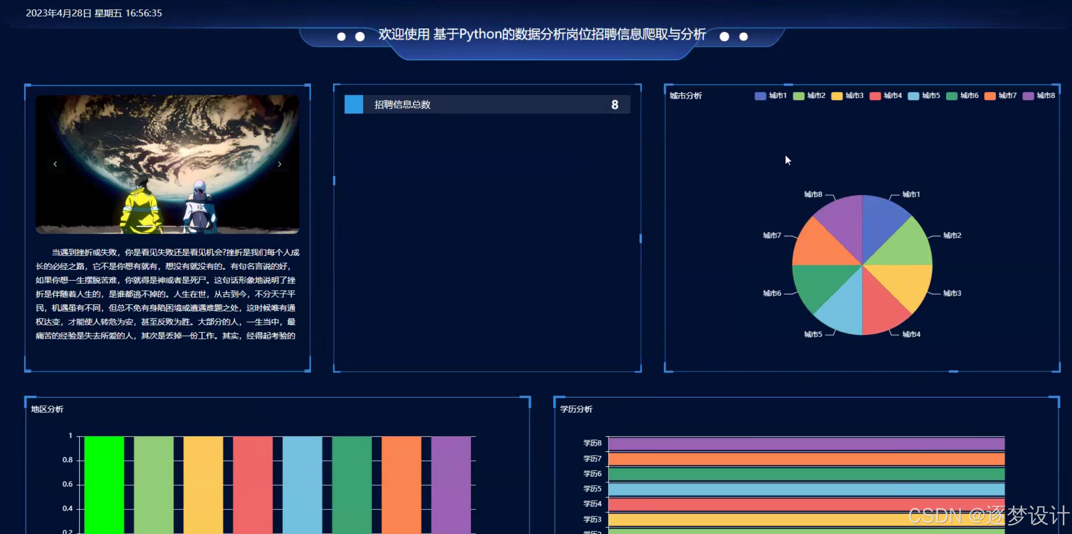Click the 城市5 label on the pie chart
Viewport: 1072px width, 534px height.
[813, 335]
